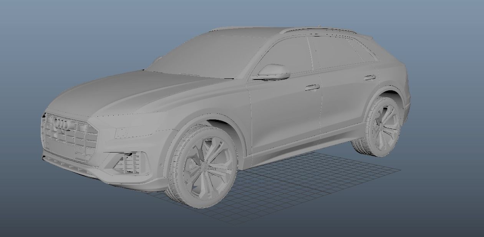The image size is (484, 237).
Task: Click the front door handle
Action: pyautogui.click(x=312, y=88)
